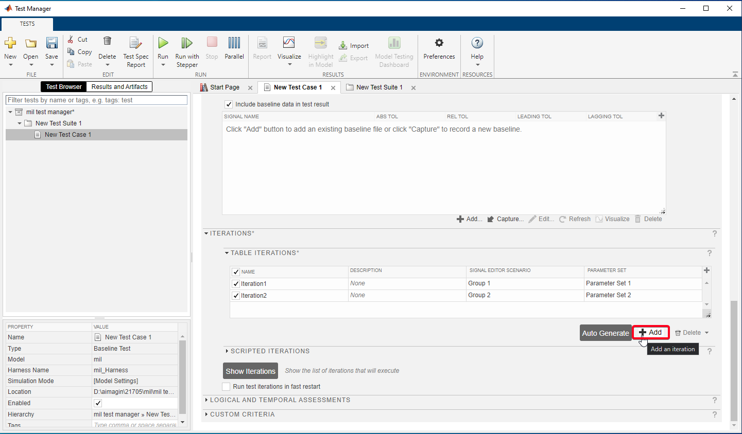Viewport: 742px width, 434px height.
Task: Open help for Table Iterations section
Action: click(x=709, y=253)
